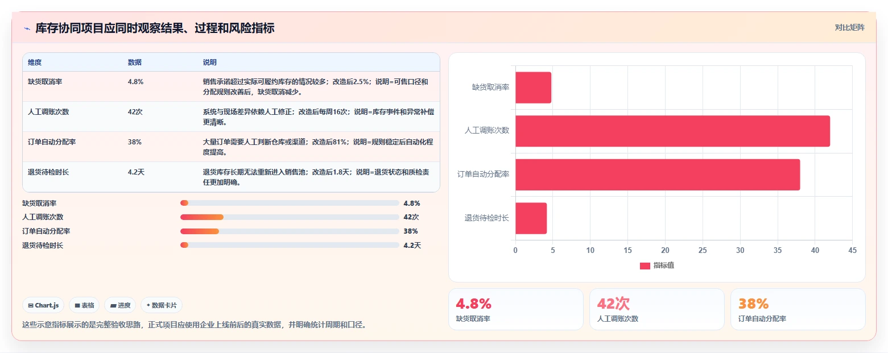Click 订单自动分配率 in the table row
This screenshot has width=888, height=353.
coord(52,142)
